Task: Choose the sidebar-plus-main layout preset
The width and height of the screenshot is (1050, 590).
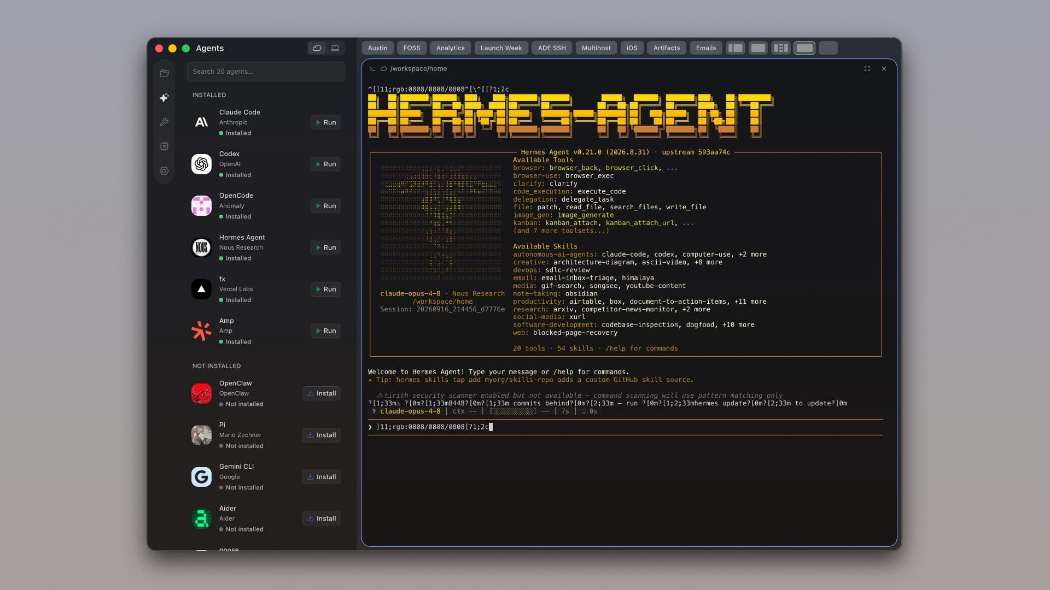Action: pos(736,48)
